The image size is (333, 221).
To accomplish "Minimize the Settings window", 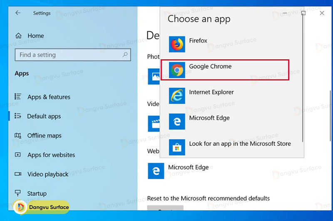I will pos(285,13).
